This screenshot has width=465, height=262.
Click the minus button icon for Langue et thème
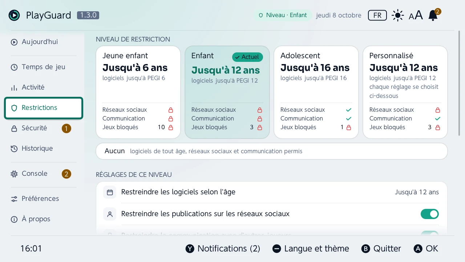point(277,249)
